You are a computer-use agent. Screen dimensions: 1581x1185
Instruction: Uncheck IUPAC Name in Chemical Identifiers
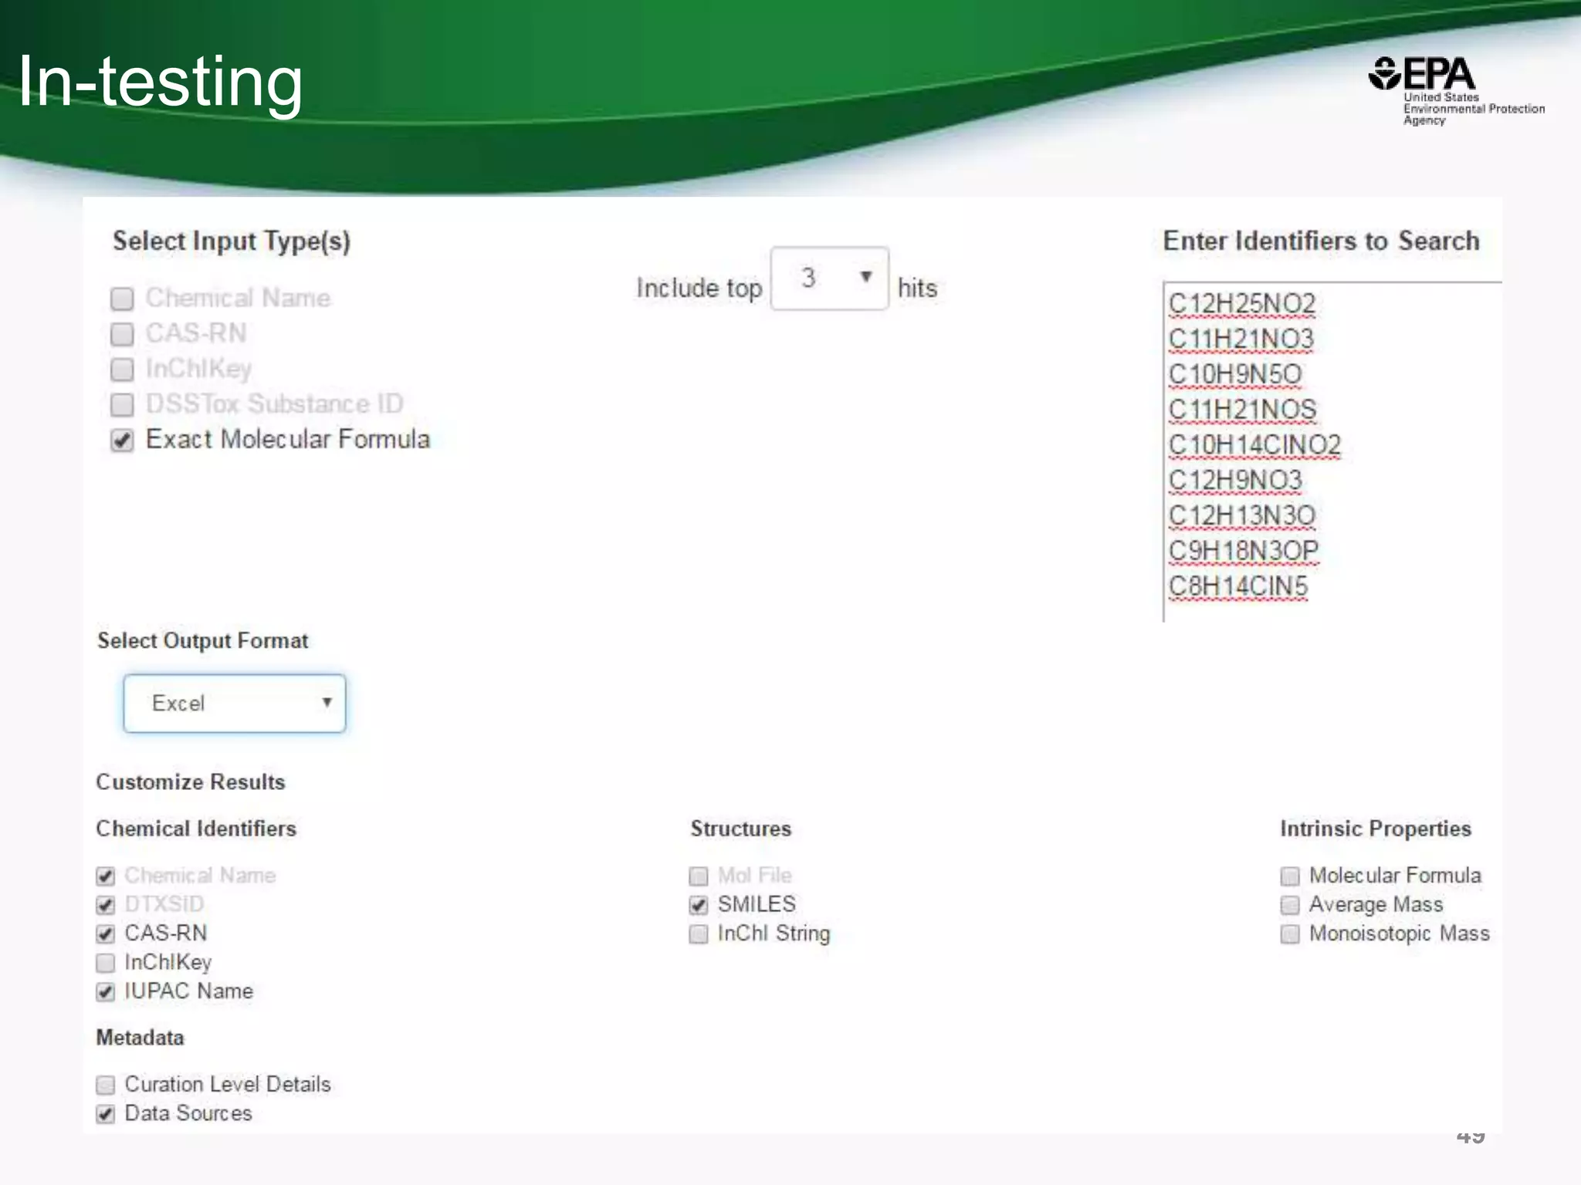(x=106, y=992)
